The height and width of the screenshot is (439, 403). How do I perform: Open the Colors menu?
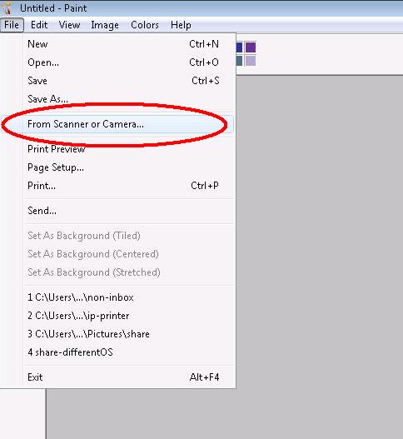pos(145,25)
